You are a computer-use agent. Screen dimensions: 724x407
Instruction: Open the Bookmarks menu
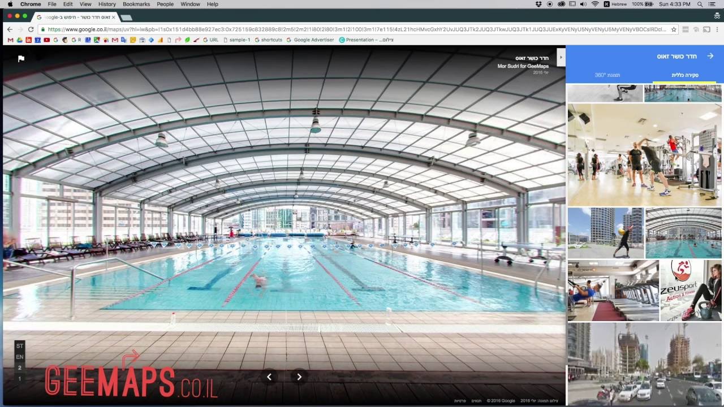pos(136,4)
